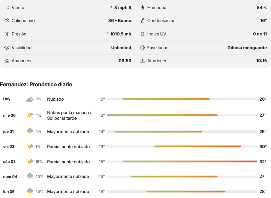Click the pressure icon beside Presión
This screenshot has width=271, height=198.
(7, 34)
